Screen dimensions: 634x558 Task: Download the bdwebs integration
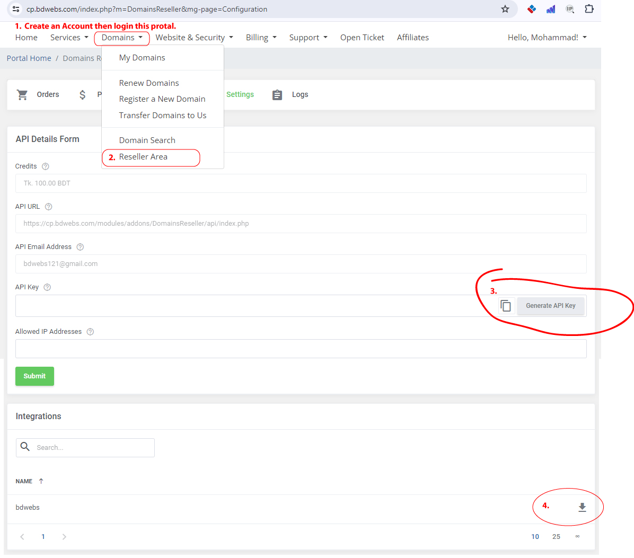point(582,507)
